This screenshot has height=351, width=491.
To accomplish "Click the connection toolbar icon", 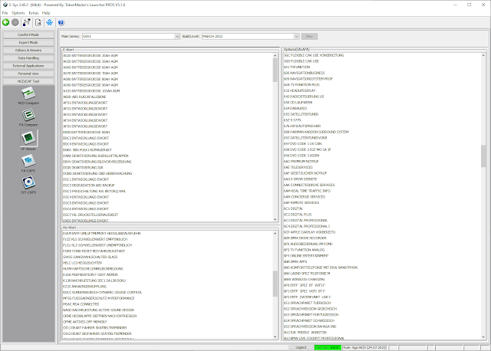I will click(27, 22).
